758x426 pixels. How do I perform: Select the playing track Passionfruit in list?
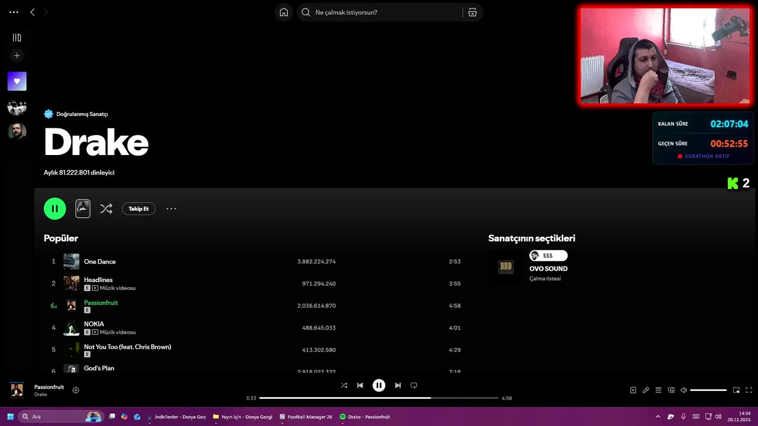[x=101, y=302]
